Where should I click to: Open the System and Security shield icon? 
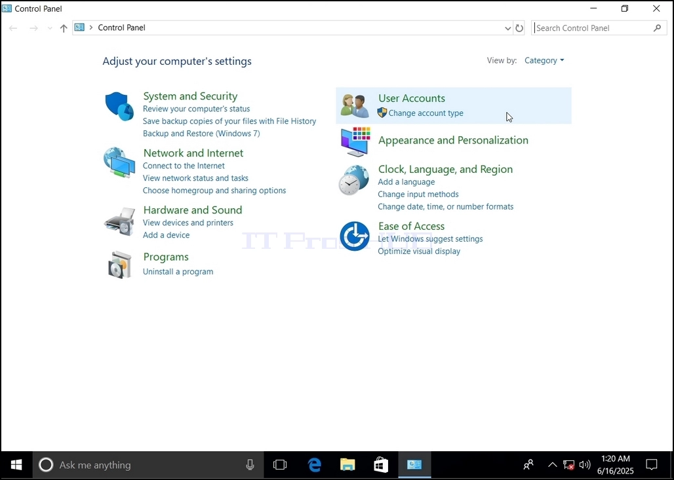[119, 106]
